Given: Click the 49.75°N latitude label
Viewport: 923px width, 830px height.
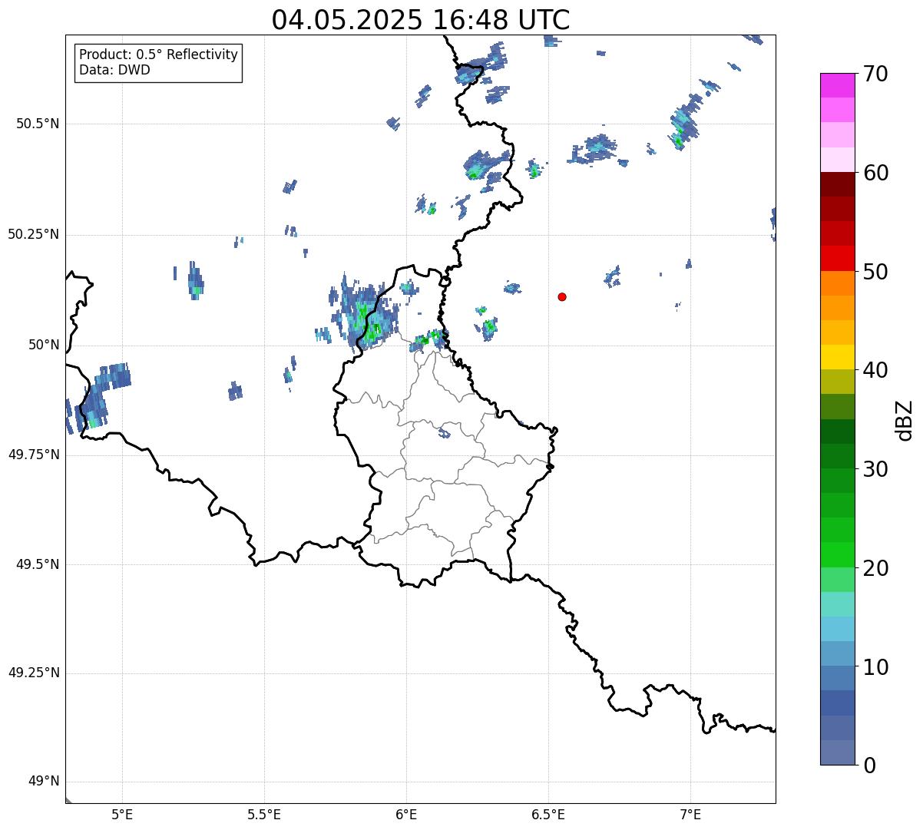Looking at the screenshot, I should click(x=34, y=455).
